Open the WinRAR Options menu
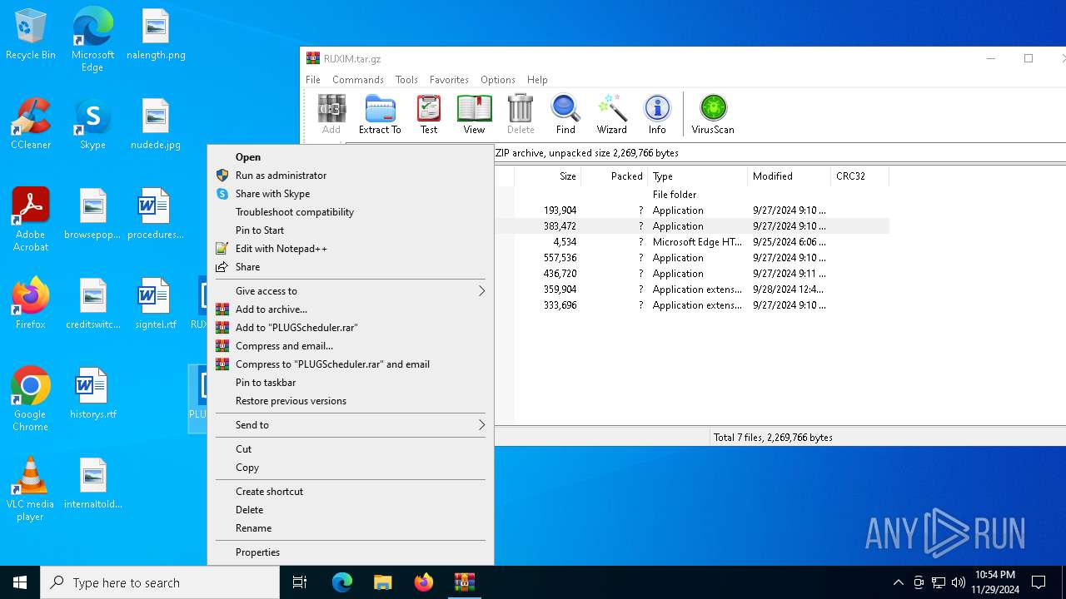 (x=498, y=80)
